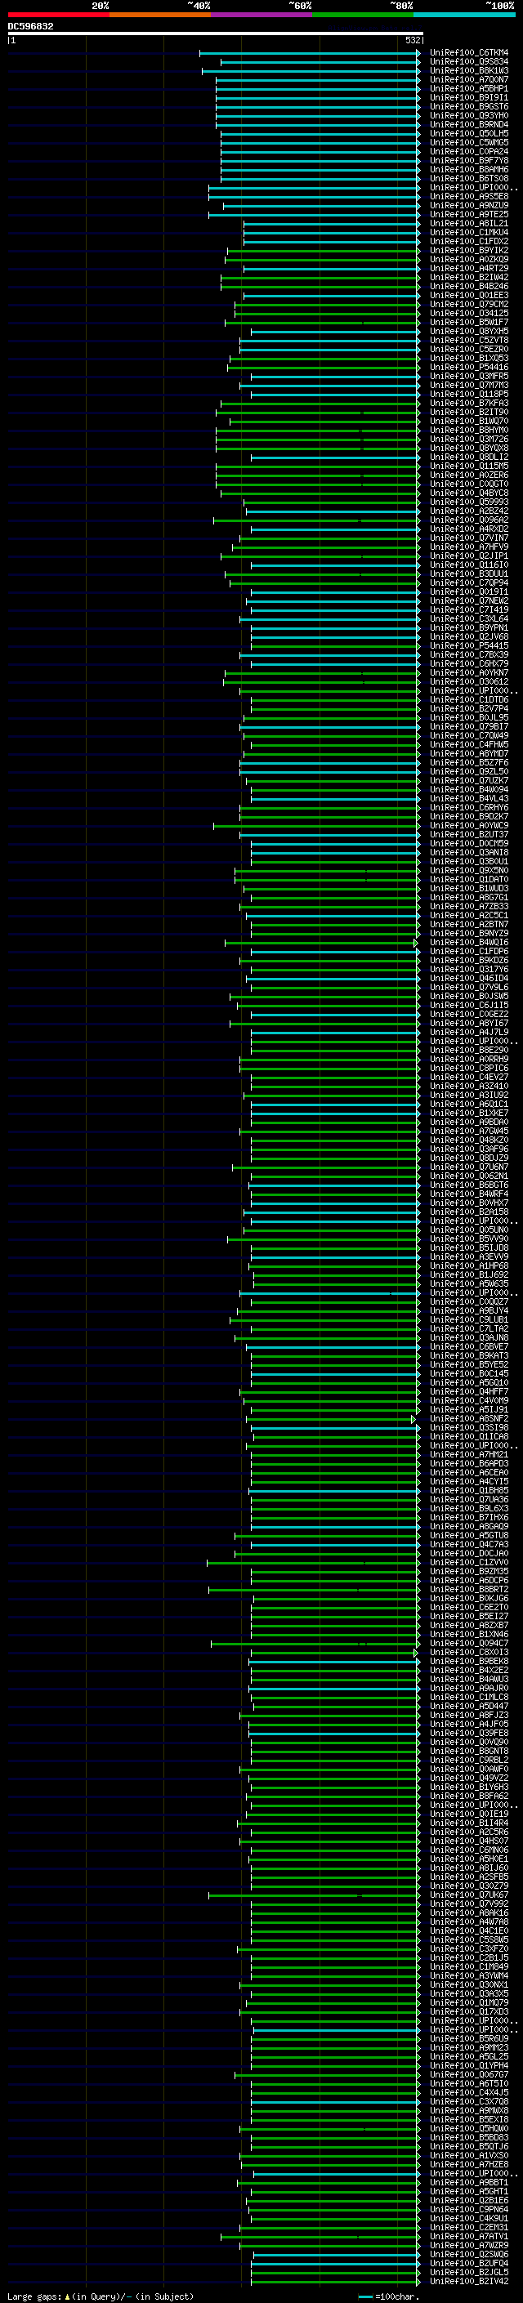
Task: Click the orange ~40% identity legend segment
Action: coord(160,15)
